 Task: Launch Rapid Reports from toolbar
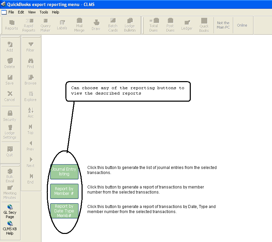pos(29,25)
